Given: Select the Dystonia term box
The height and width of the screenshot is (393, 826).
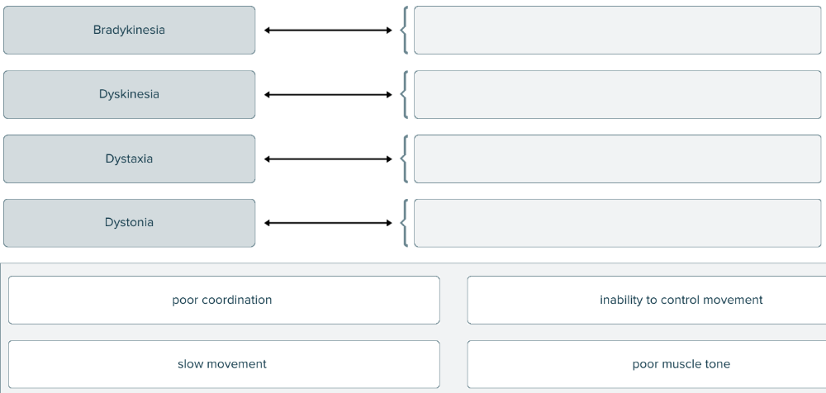Looking at the screenshot, I should (129, 223).
